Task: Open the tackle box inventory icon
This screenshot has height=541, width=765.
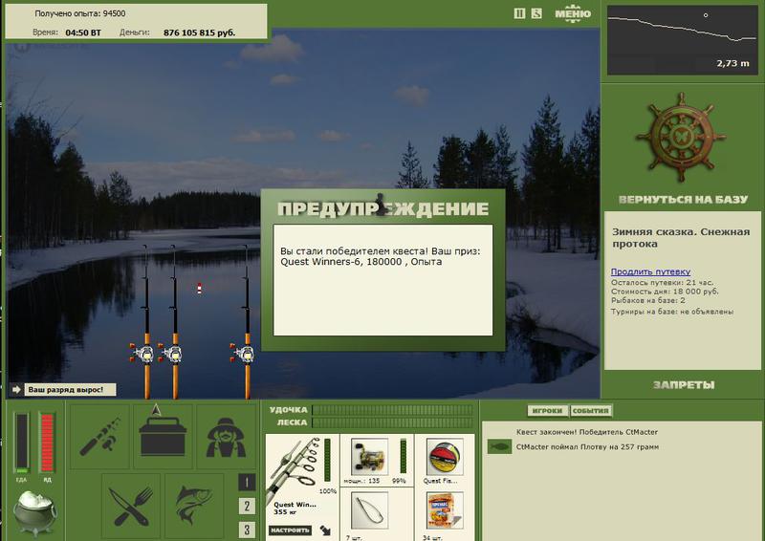Action: tap(163, 436)
